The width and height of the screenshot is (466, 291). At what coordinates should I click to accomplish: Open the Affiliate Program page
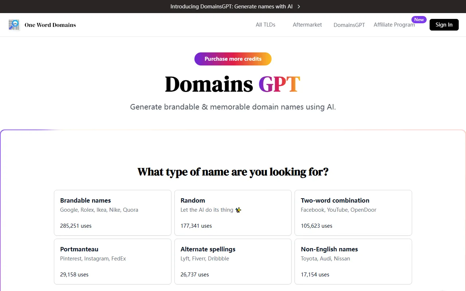point(394,25)
